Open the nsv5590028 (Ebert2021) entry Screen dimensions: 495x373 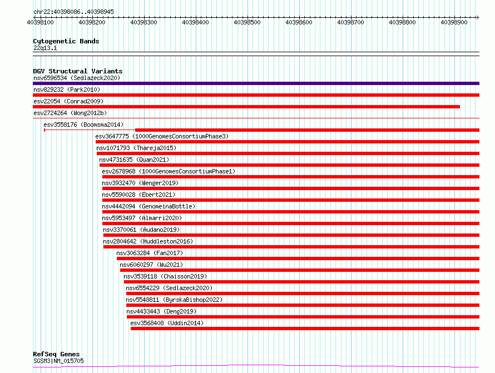pyautogui.click(x=138, y=195)
